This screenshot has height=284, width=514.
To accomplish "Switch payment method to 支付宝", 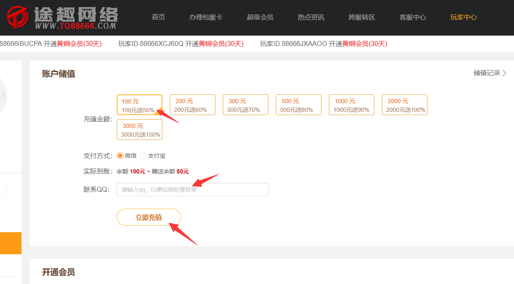I will pyautogui.click(x=144, y=156).
